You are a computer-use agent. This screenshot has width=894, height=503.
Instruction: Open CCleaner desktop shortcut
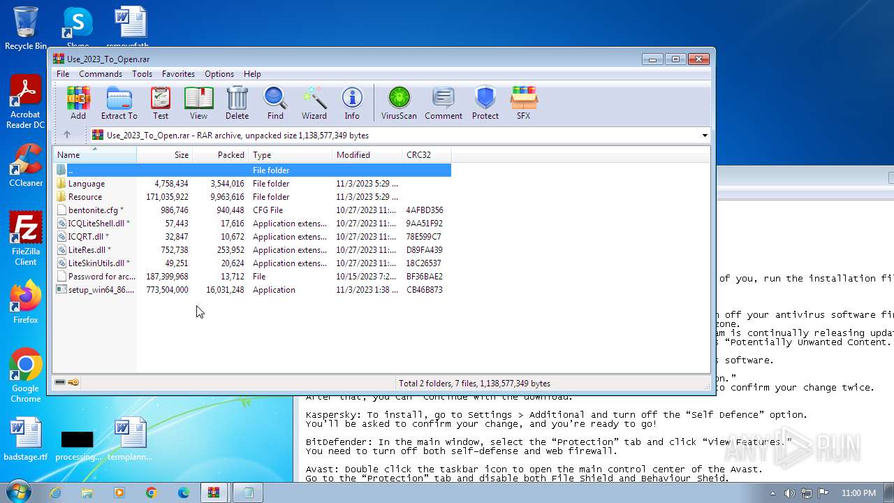pos(26,166)
